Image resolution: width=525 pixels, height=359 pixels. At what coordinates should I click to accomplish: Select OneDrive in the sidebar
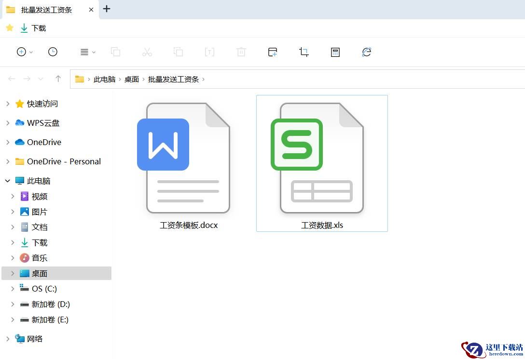pos(44,143)
